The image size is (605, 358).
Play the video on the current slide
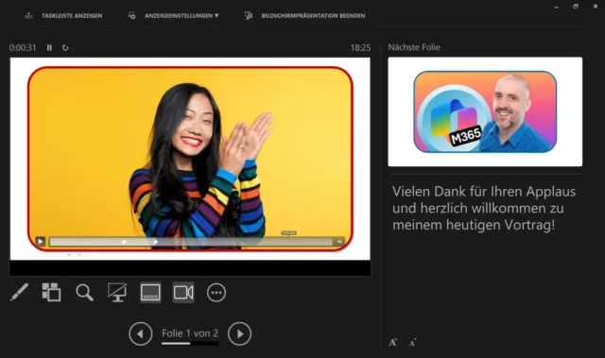pyautogui.click(x=40, y=242)
